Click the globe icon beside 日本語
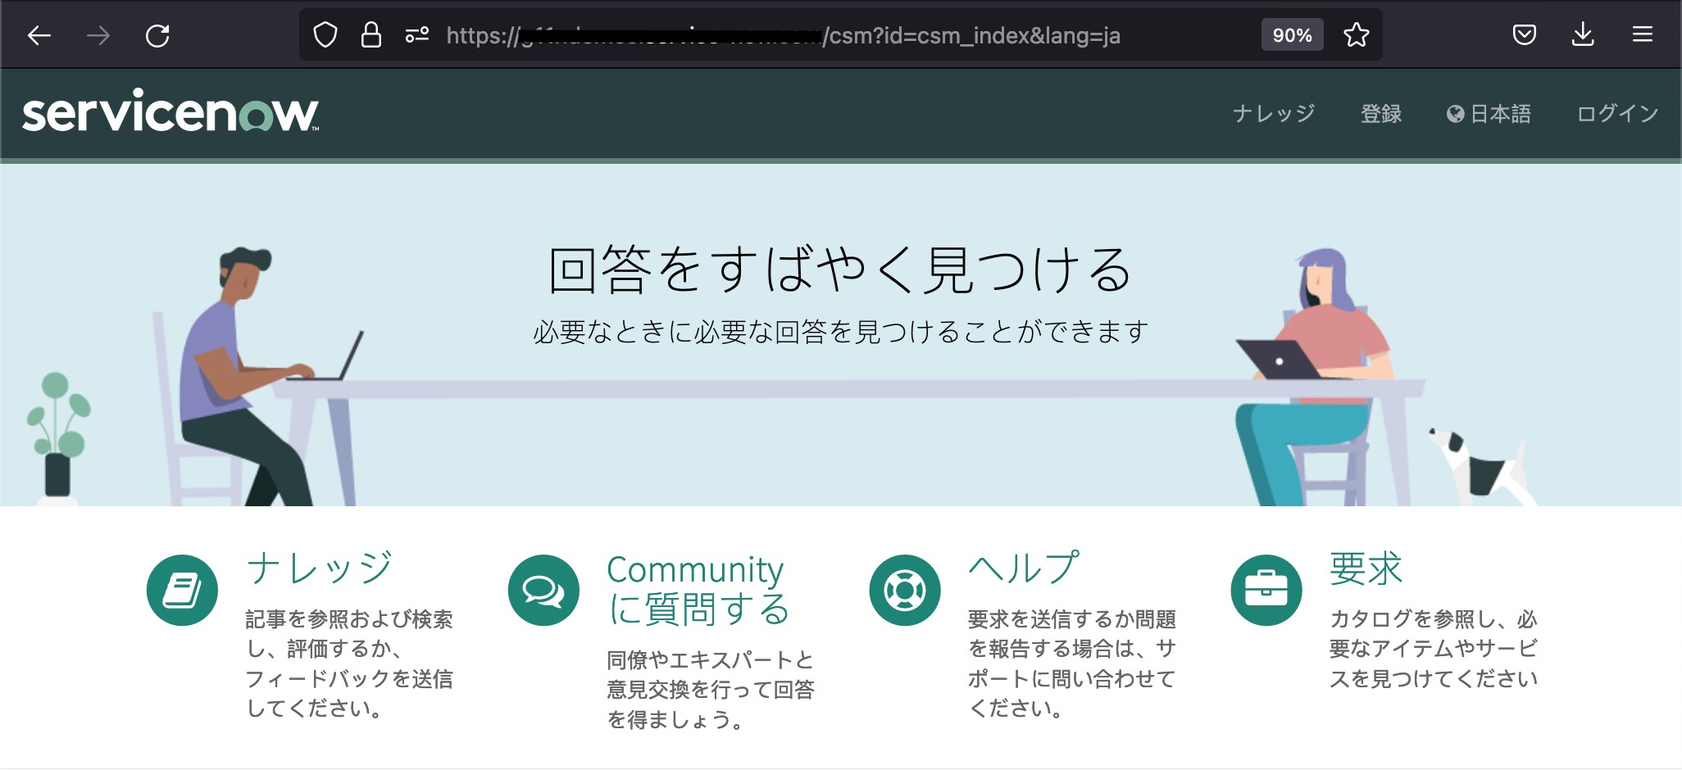Screen dimensions: 1682x770 coord(1455,114)
